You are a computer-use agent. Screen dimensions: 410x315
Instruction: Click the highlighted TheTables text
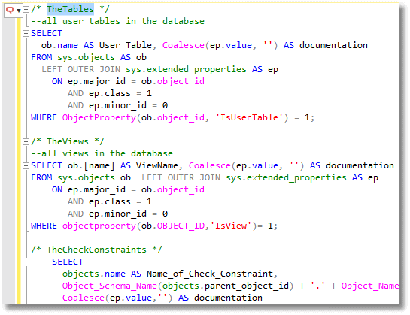(x=70, y=9)
